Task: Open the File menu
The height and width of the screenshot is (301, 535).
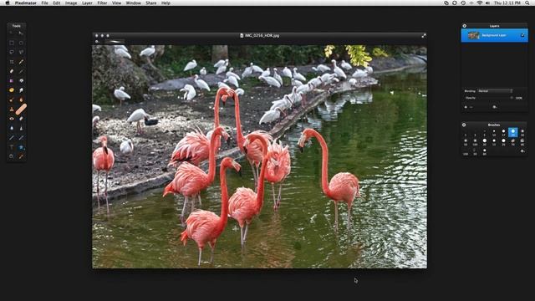Action: 44,3
